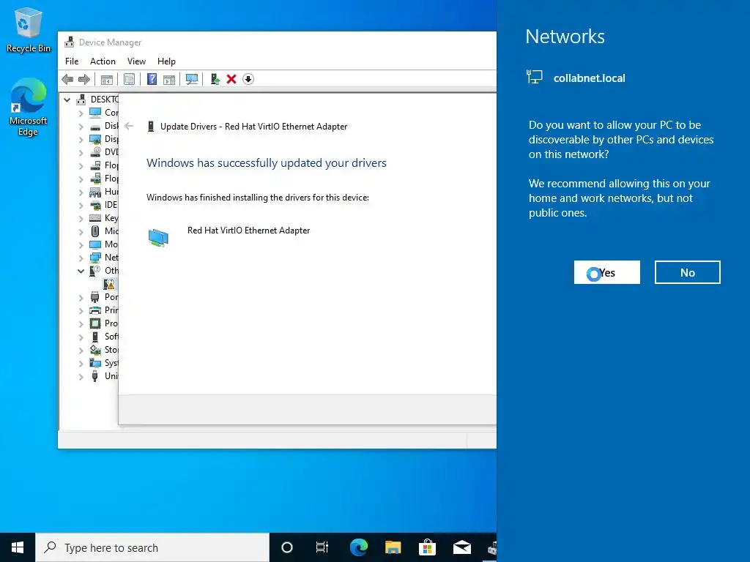Screen dimensions: 750x562
Task: Expand the Disk drives chevron
Action: click(x=81, y=126)
